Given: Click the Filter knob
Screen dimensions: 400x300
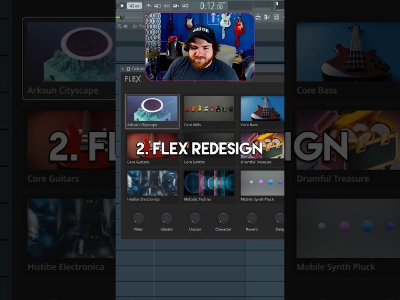Looking at the screenshot, I should pyautogui.click(x=139, y=218).
